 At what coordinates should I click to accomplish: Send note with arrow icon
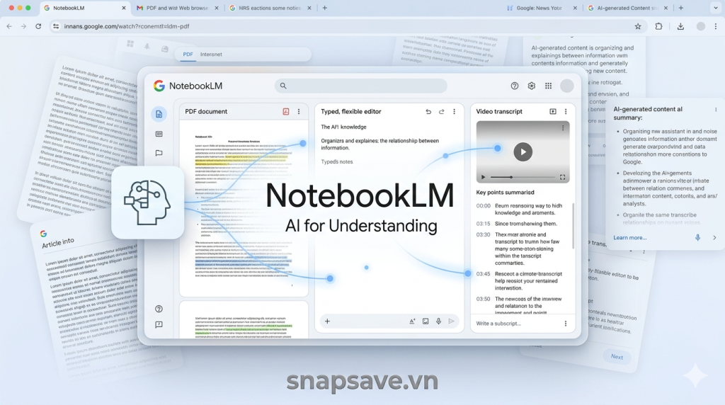click(451, 321)
